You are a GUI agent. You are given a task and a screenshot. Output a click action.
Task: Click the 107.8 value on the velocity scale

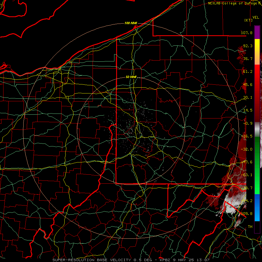click(x=247, y=33)
